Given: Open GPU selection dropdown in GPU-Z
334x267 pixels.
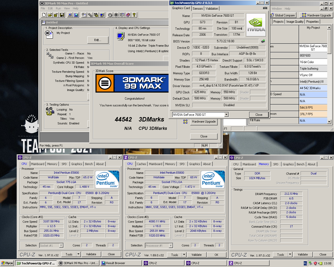Looking at the screenshot, I should point(226,114).
